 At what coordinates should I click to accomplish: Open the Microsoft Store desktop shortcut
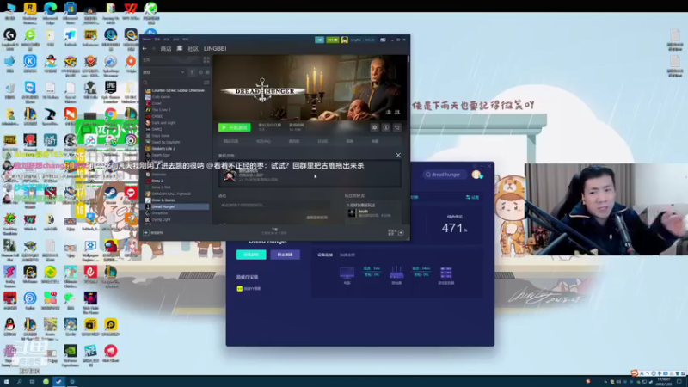click(71, 11)
